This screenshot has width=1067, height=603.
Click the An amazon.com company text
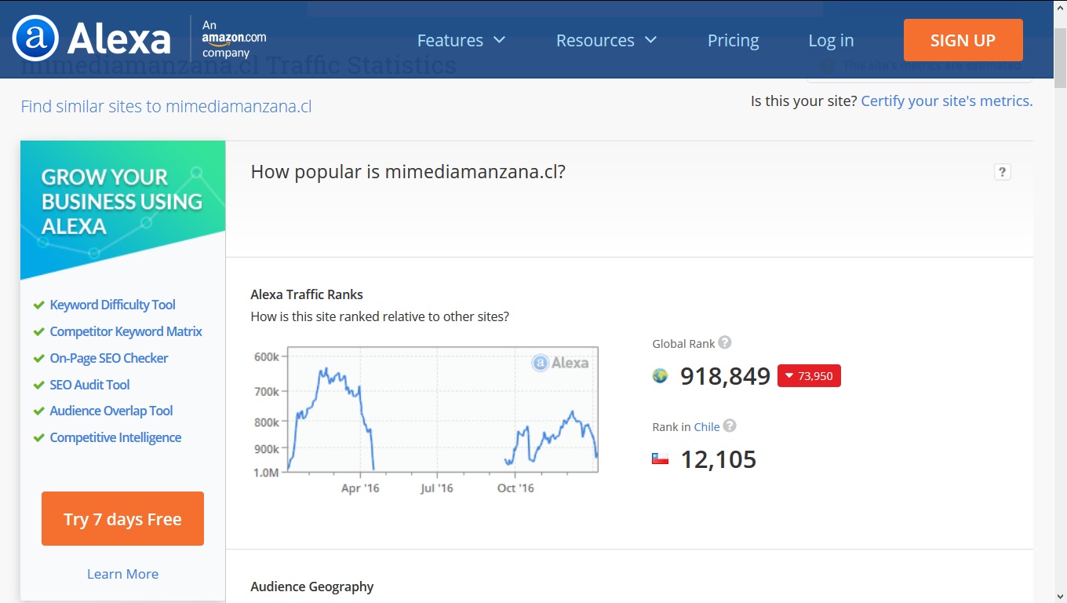click(x=234, y=39)
